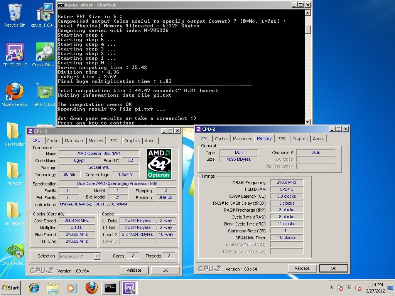Click the Revision value JH9-E6

point(166,197)
